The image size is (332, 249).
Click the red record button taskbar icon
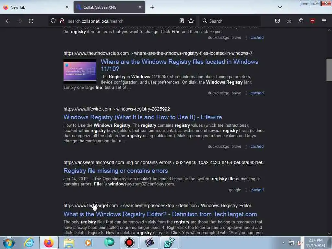tap(129, 243)
